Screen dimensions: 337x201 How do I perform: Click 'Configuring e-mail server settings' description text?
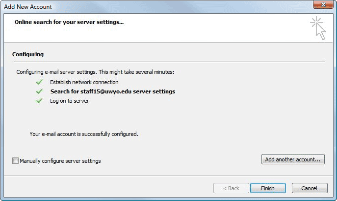[x=95, y=72]
